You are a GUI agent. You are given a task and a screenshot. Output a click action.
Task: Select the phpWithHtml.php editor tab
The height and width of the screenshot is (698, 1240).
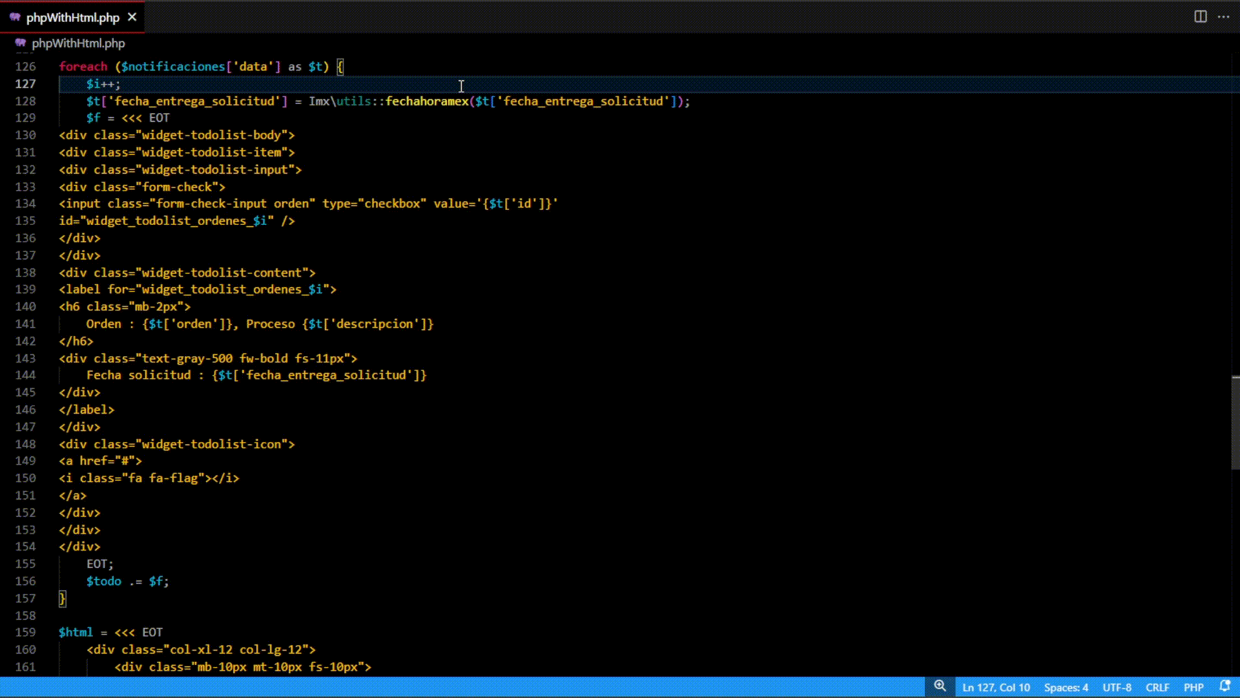72,17
